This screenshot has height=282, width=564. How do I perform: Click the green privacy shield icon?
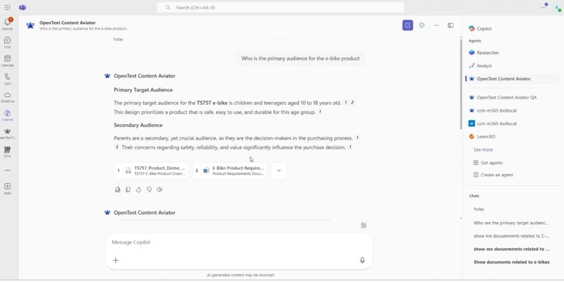point(422,25)
